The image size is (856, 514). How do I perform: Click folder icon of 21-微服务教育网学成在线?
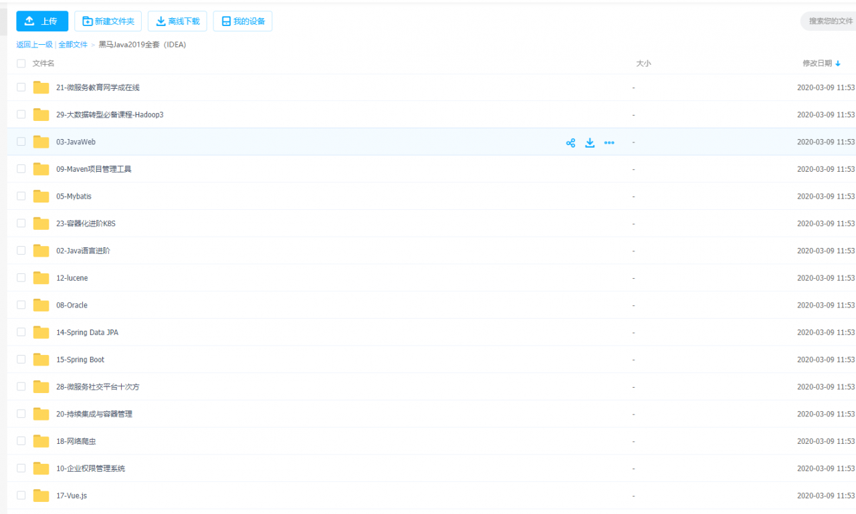point(41,88)
